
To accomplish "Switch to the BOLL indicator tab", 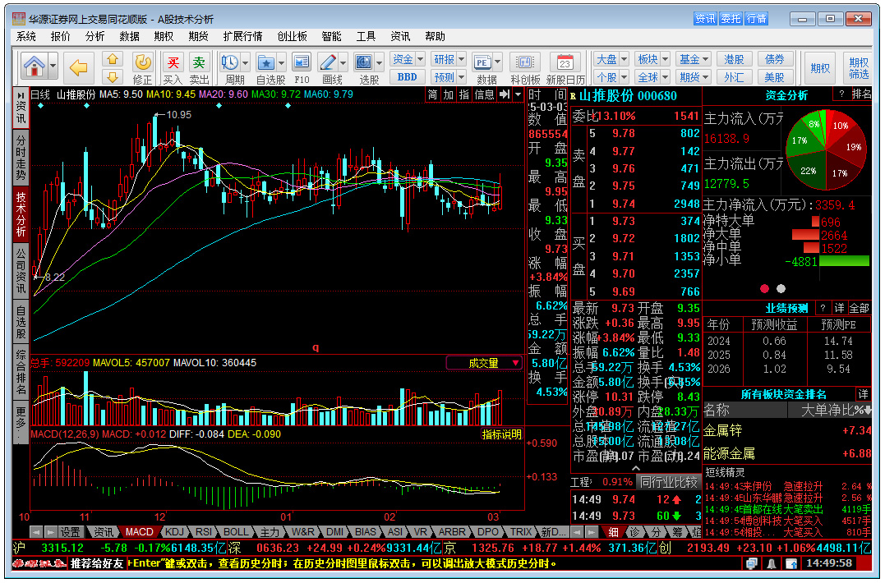I will tap(236, 532).
